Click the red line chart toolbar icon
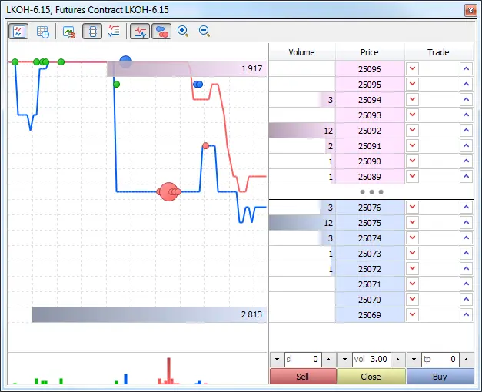Image resolution: width=482 pixels, height=392 pixels. point(140,32)
